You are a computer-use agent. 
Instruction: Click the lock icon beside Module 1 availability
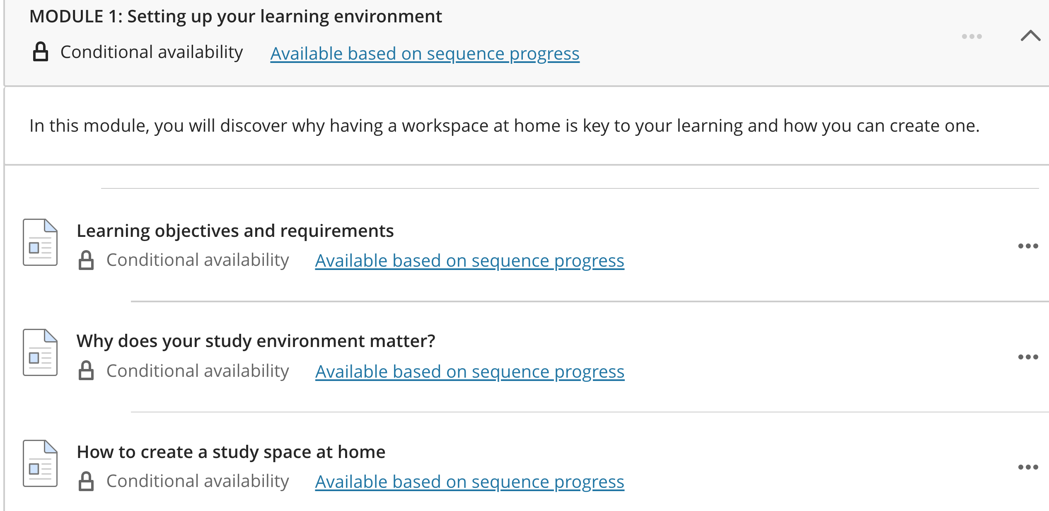41,52
